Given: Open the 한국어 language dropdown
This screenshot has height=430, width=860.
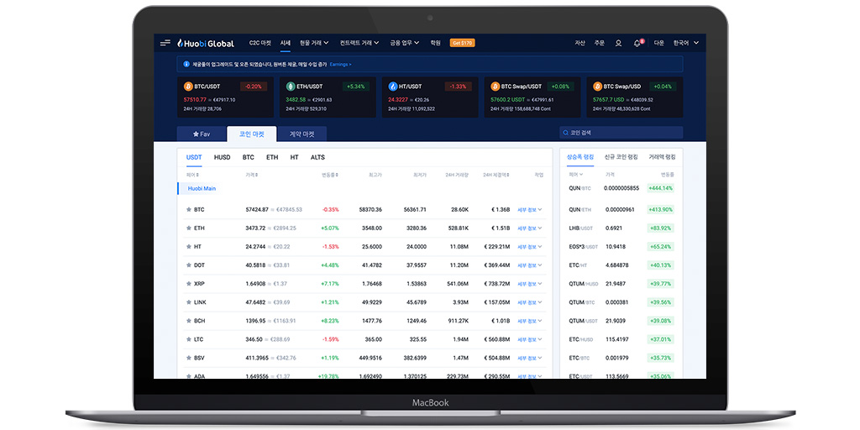Looking at the screenshot, I should pyautogui.click(x=686, y=43).
